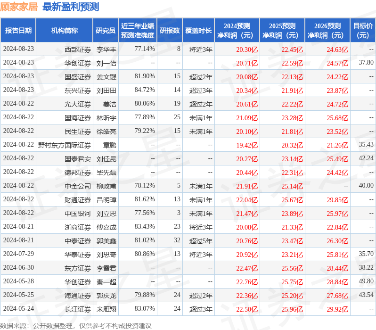Click target price 37.80 for 华创证券 刘一怡
376x330 pixels.
(x=366, y=63)
